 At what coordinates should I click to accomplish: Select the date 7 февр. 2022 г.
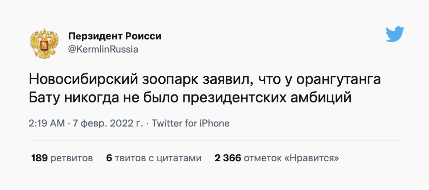[x=108, y=123]
